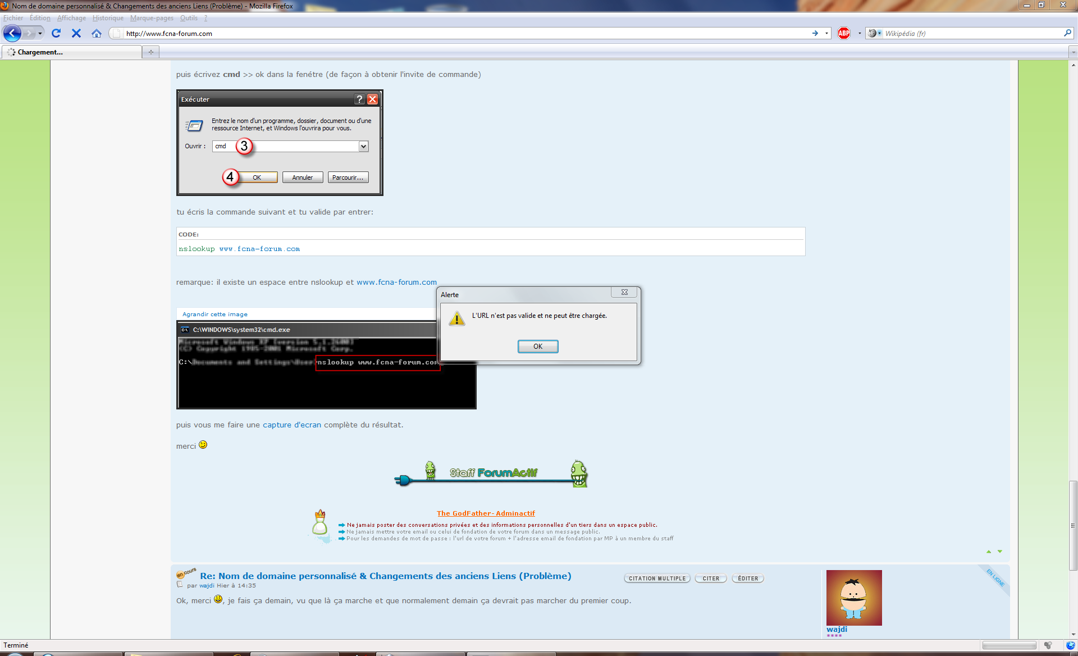This screenshot has width=1078, height=656.
Task: Click the page icon in the address bar
Action: 116,33
